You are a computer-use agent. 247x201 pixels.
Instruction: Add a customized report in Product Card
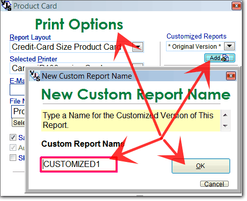[x=219, y=58]
